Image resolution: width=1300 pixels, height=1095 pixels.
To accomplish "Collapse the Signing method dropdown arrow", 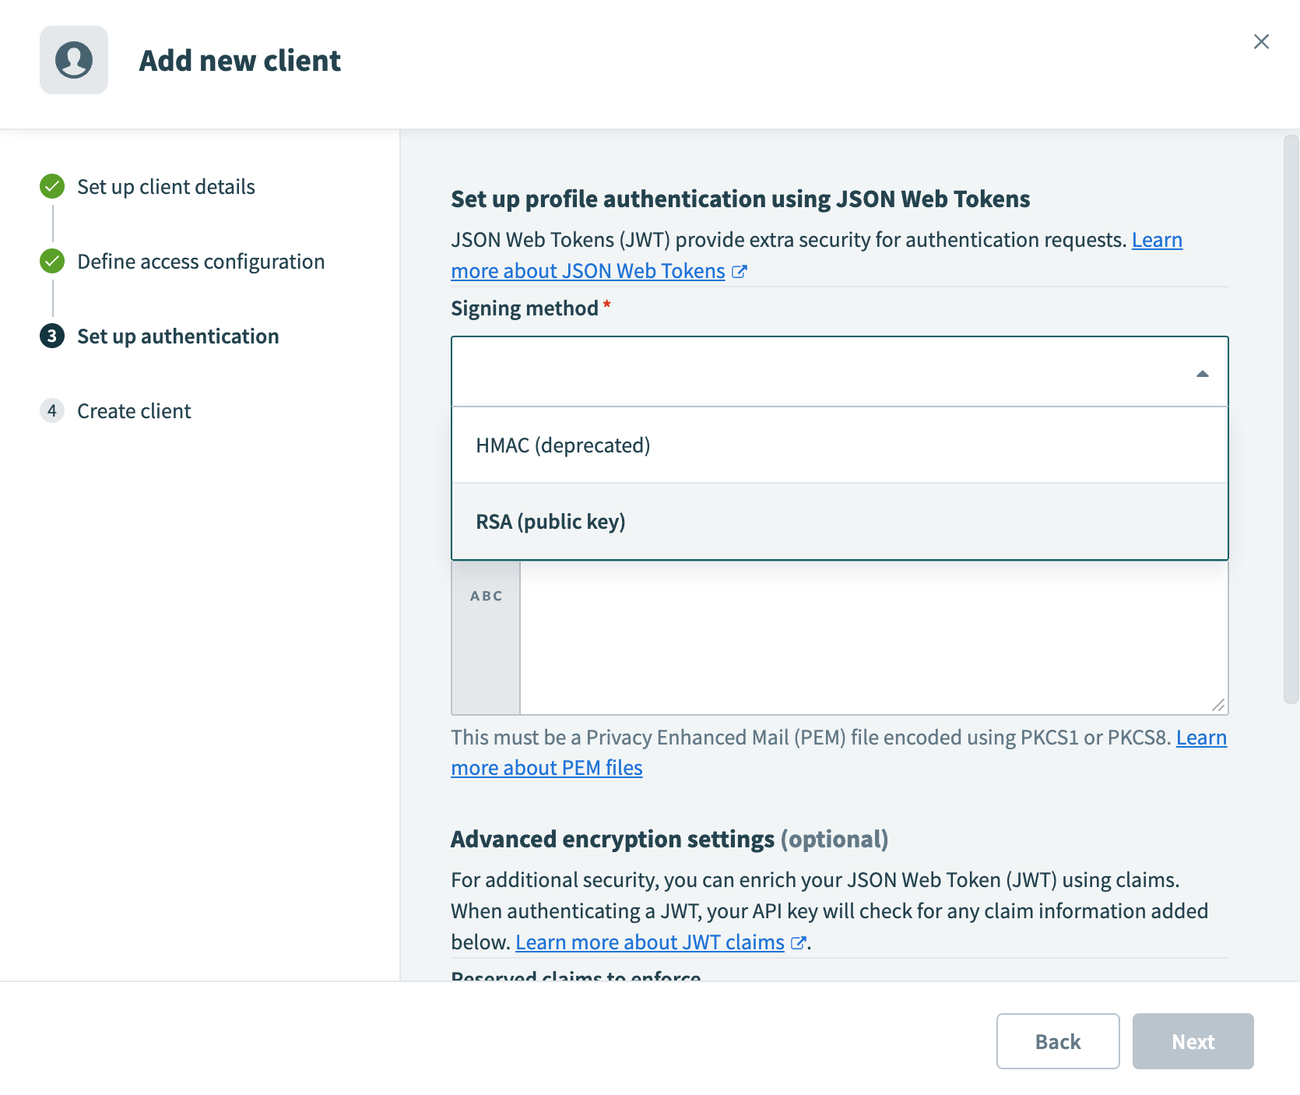I will [x=1202, y=372].
